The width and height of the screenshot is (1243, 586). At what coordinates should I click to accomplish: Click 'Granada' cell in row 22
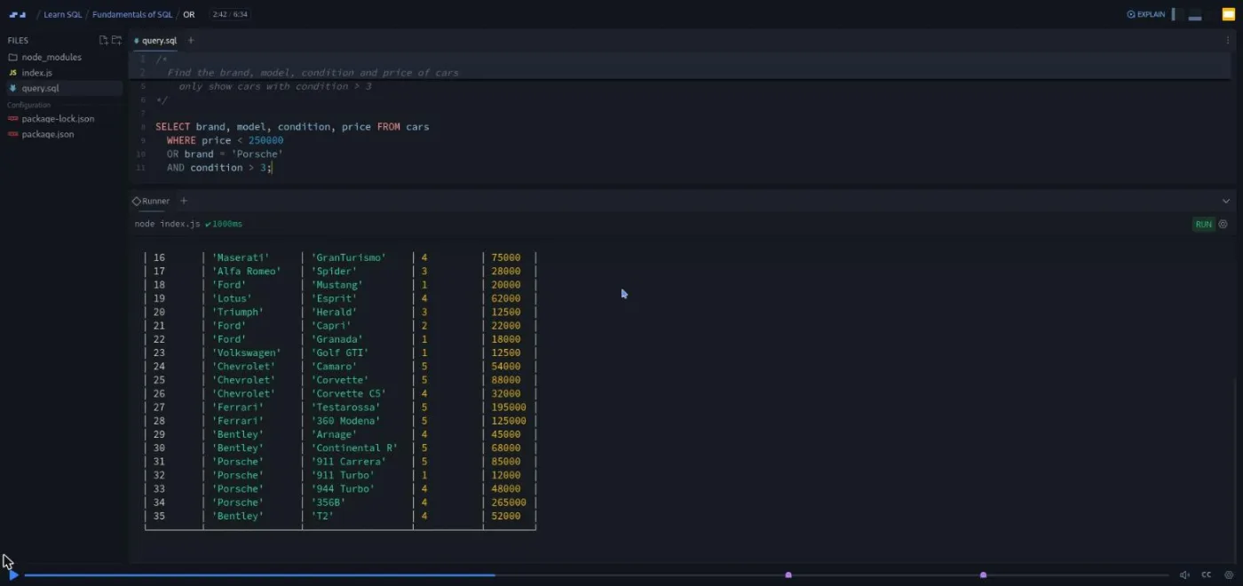(x=336, y=339)
